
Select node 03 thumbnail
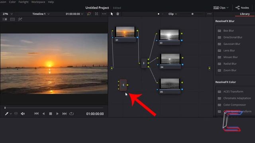point(169,35)
